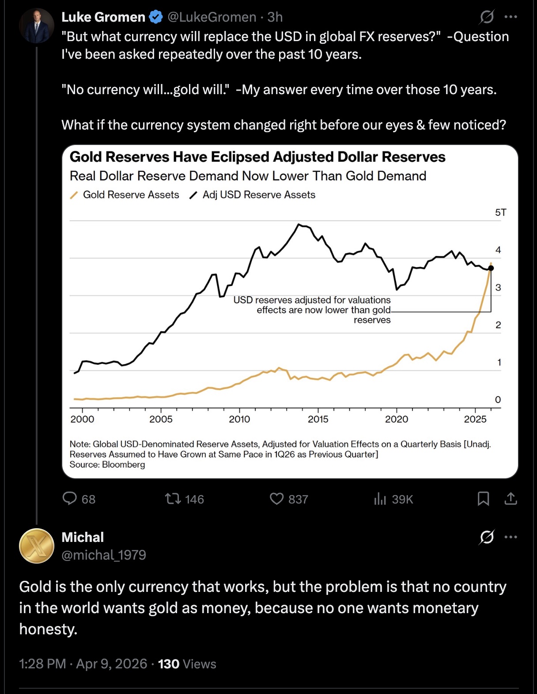
Task: Click the reply comment icon on Luke's post
Action: [x=70, y=499]
